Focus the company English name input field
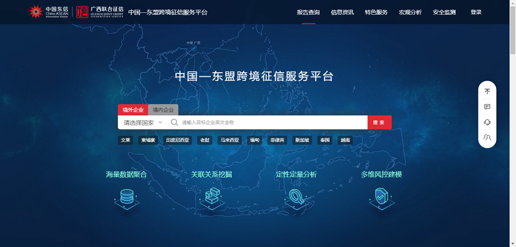 pyautogui.click(x=273, y=122)
